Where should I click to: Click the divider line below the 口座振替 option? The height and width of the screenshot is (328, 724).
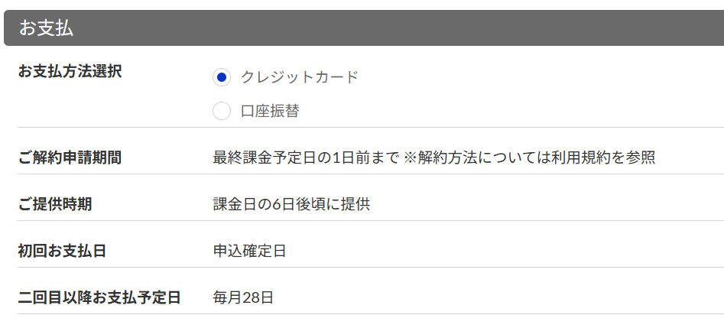click(x=370, y=128)
